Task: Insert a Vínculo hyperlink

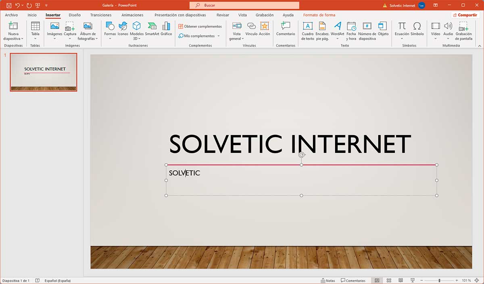Action: pos(251,29)
